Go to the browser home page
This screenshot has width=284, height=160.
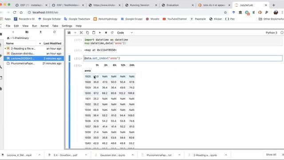(x=21, y=12)
